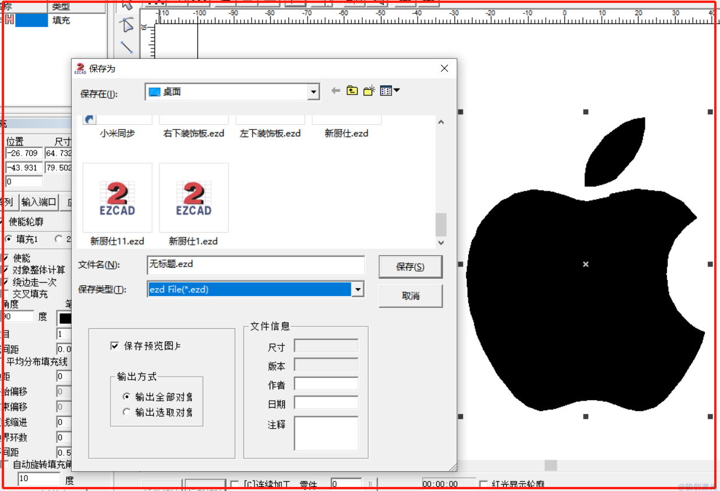
Task: Toggle 对象整体计算 checkbox
Action: click(5, 270)
